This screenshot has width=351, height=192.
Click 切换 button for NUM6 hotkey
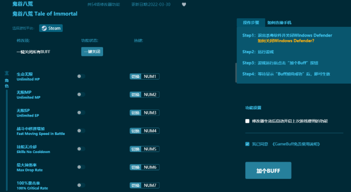[x=136, y=167]
